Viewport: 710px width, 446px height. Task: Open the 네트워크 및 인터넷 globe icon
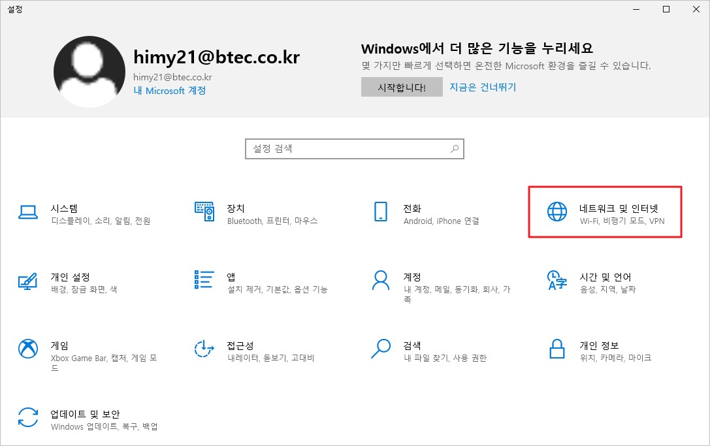[x=557, y=212]
